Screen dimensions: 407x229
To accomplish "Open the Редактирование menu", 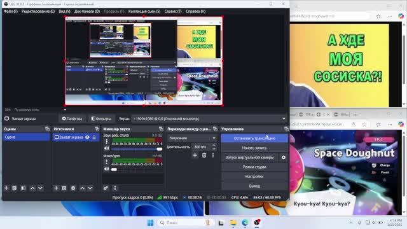I will tap(38, 11).
